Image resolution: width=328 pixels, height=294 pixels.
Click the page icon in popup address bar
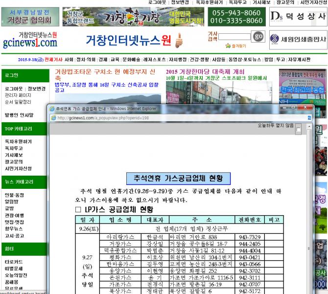54,118
